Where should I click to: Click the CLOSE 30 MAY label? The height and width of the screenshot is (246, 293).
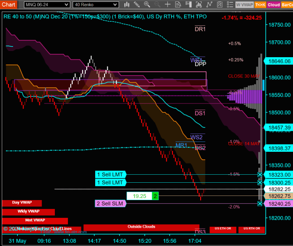click(244, 76)
